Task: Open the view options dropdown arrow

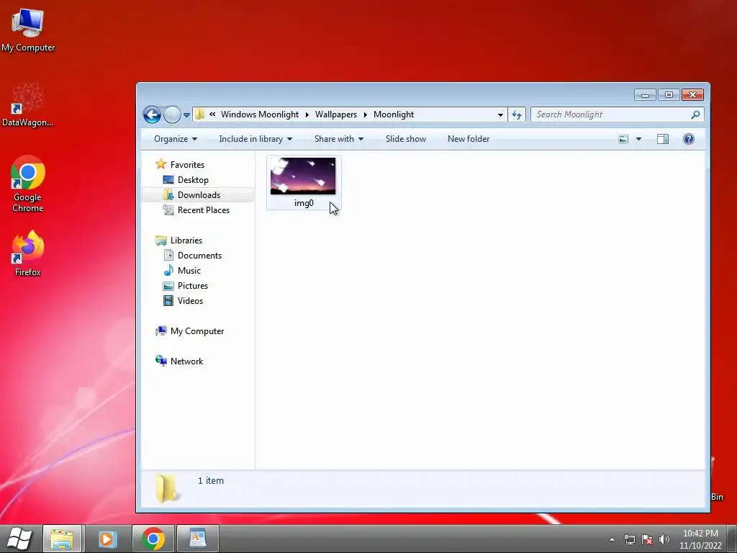Action: [638, 139]
